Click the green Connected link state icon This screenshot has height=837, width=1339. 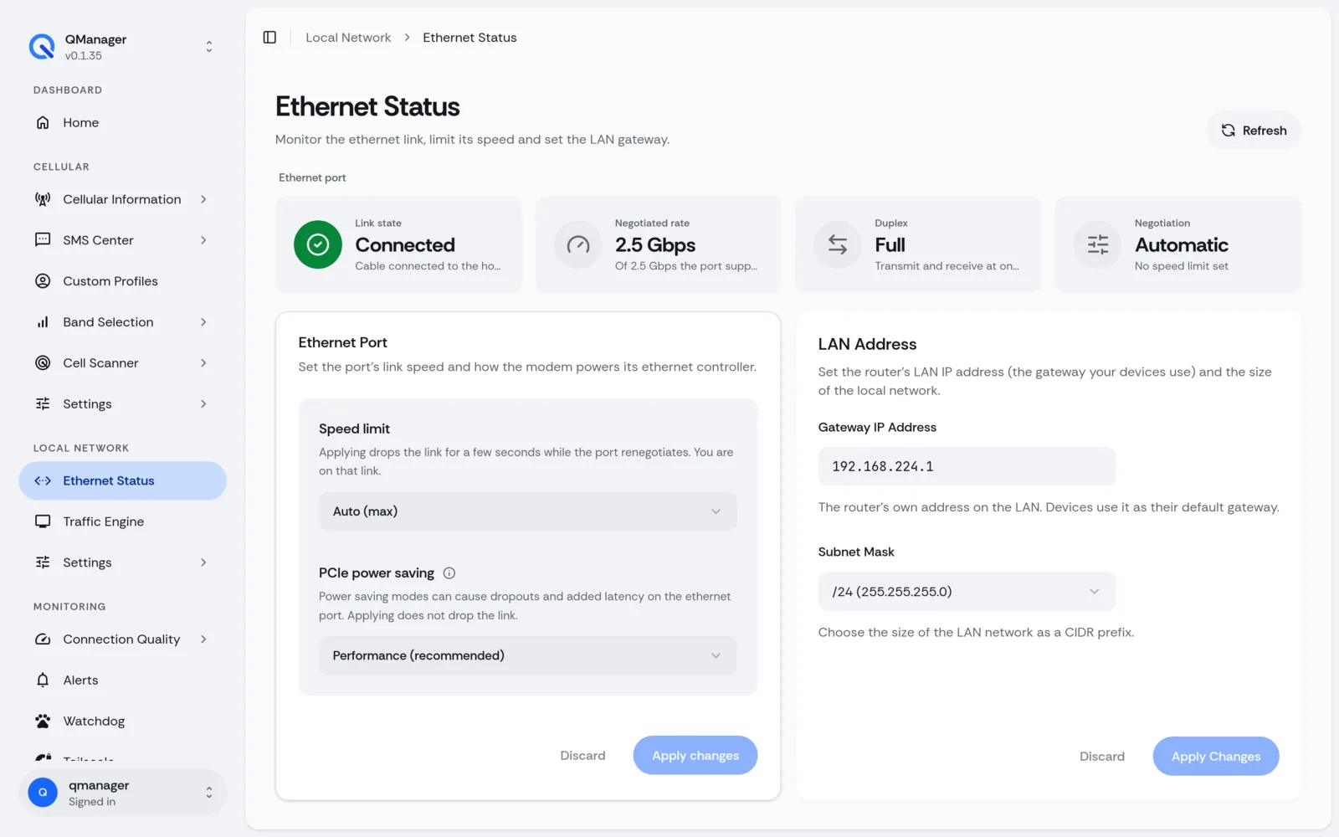click(318, 244)
